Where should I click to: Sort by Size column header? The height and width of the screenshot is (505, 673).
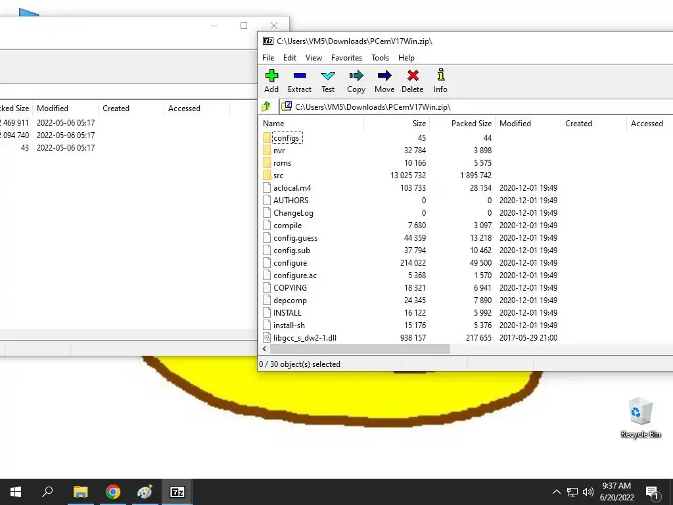[x=396, y=124]
